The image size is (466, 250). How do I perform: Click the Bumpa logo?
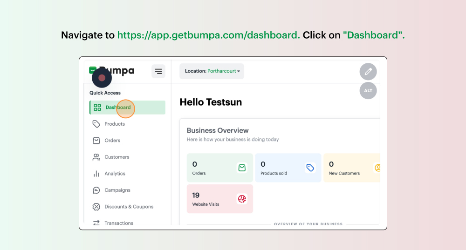point(112,71)
